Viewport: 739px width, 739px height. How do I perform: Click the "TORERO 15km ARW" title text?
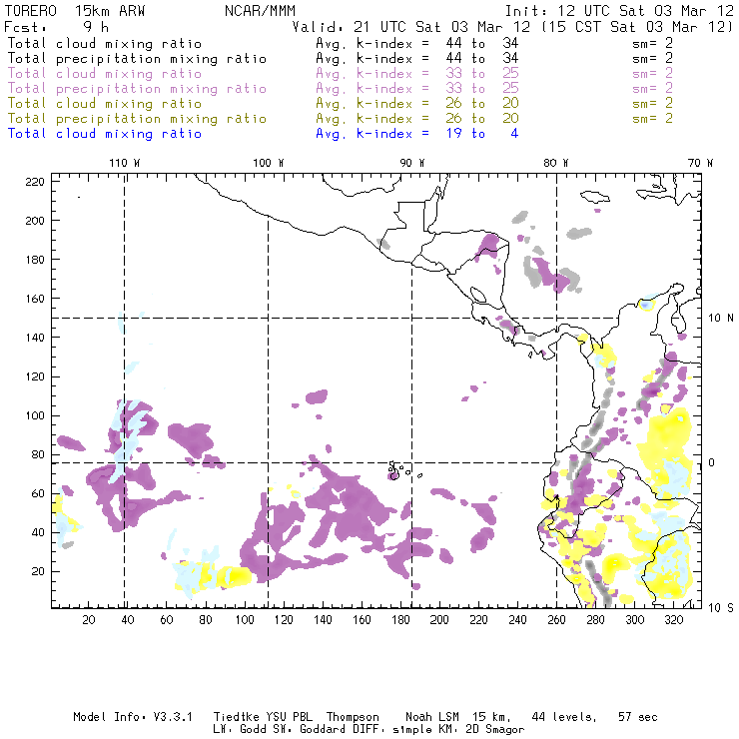pyautogui.click(x=75, y=11)
